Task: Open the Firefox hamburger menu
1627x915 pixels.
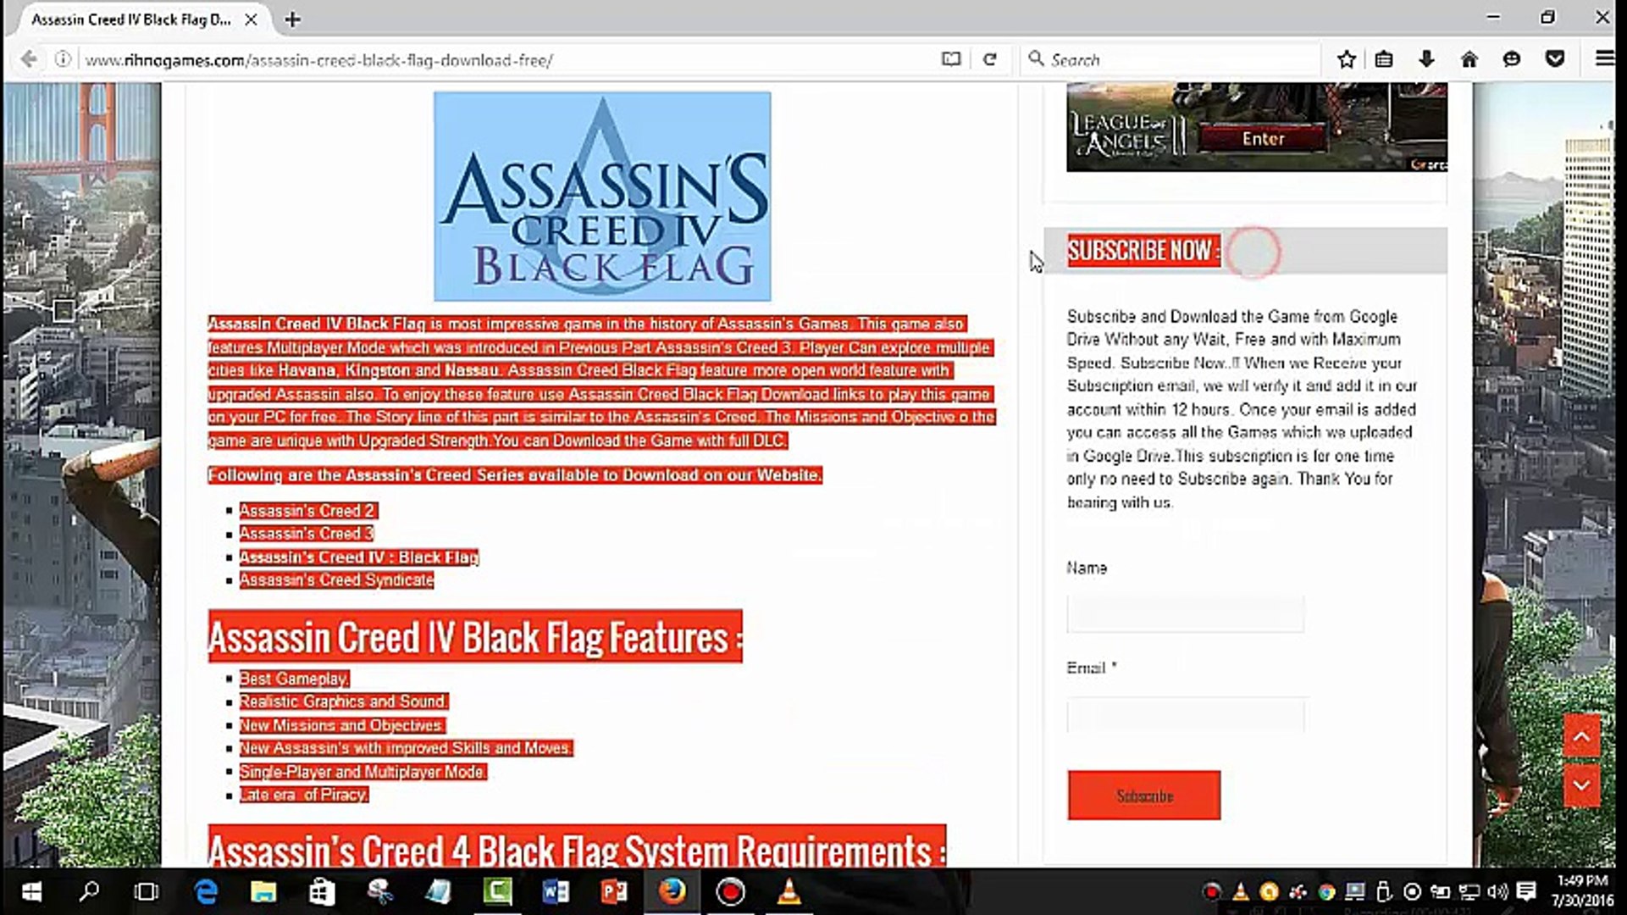Action: coord(1604,59)
